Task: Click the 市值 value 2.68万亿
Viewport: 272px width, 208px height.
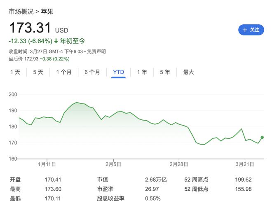Action: point(156,180)
